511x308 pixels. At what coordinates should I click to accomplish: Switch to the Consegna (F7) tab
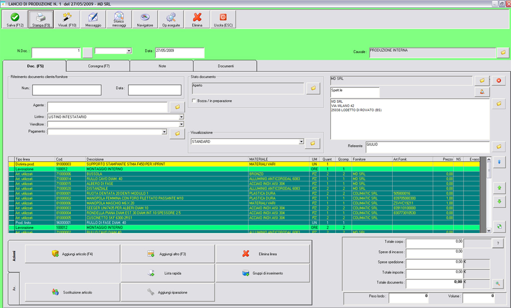[98, 66]
